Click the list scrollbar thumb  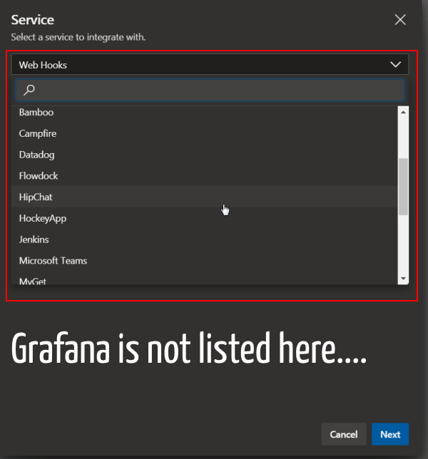point(404,187)
